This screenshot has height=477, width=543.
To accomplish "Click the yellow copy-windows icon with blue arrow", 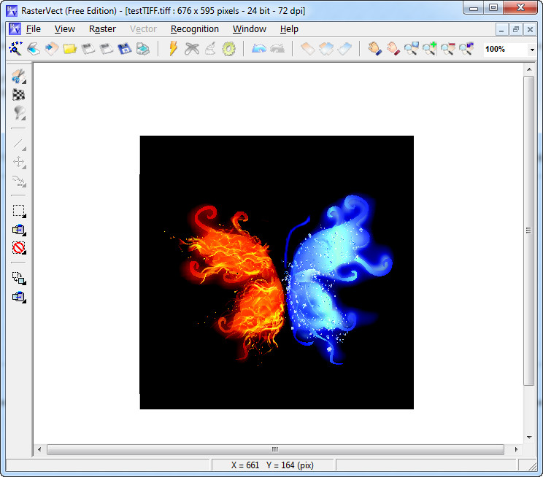I will coord(19,230).
